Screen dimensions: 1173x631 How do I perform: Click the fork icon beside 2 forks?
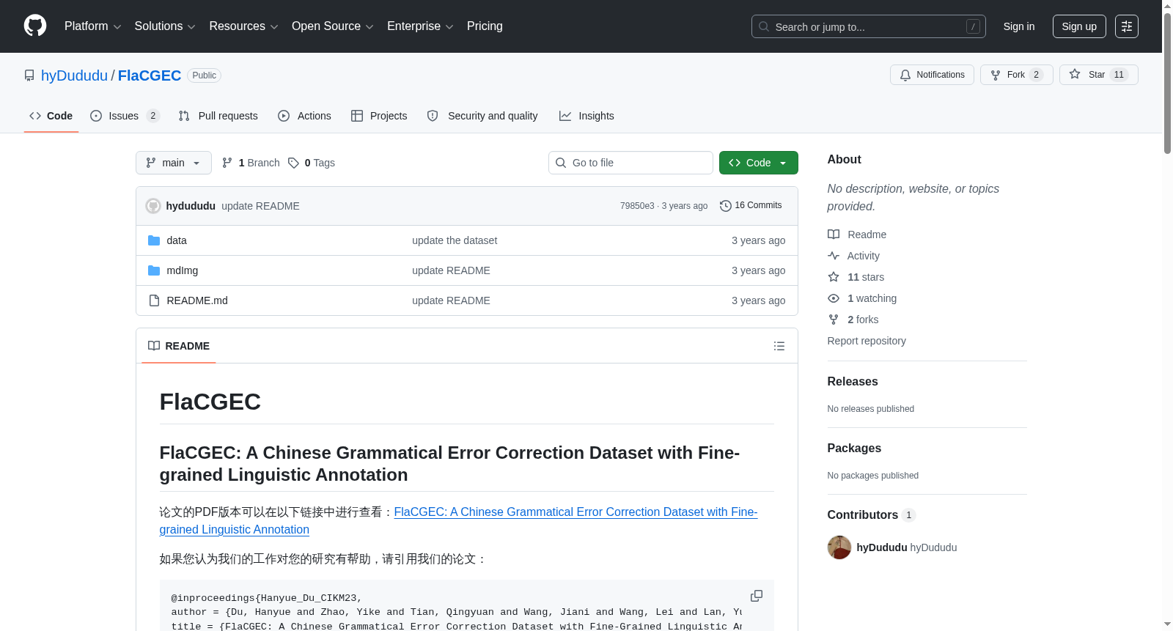point(834,320)
